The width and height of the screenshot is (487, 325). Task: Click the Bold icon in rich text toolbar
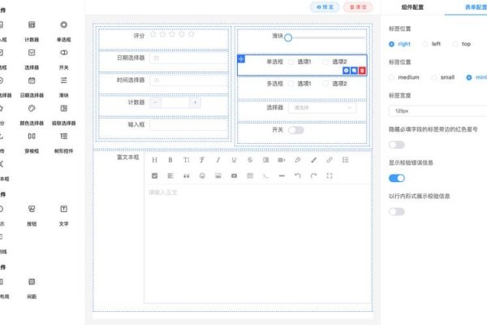(x=170, y=160)
